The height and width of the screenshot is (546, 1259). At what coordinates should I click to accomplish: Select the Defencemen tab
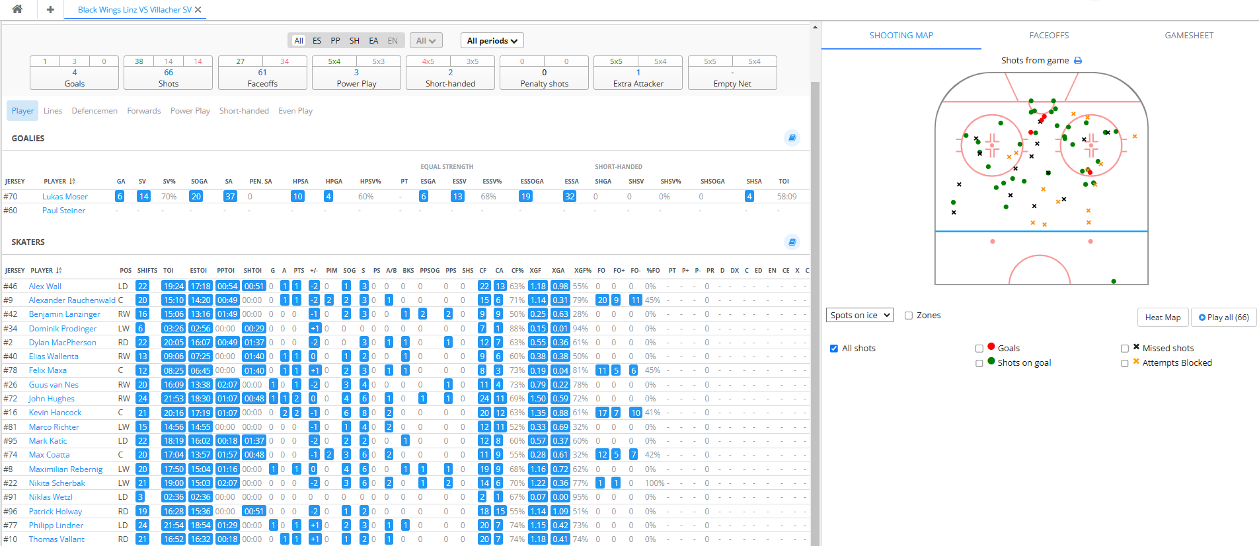(x=95, y=111)
